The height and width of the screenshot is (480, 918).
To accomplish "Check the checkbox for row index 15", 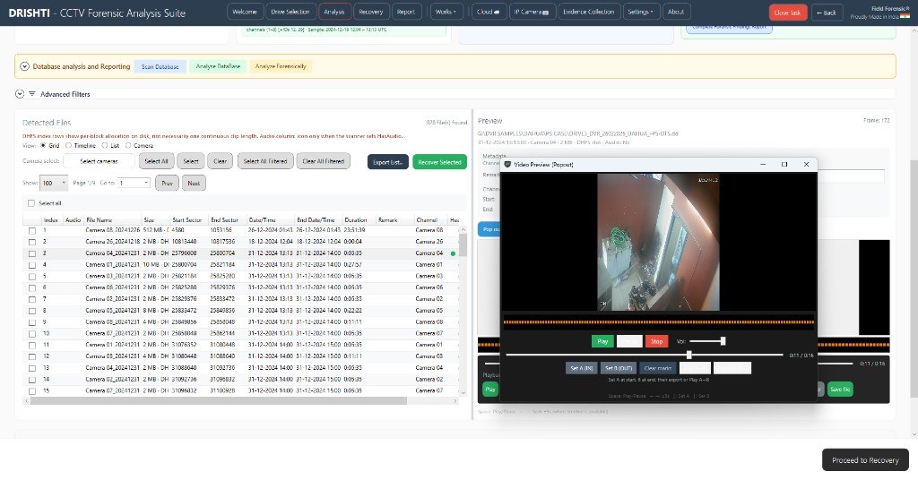I will (32, 391).
